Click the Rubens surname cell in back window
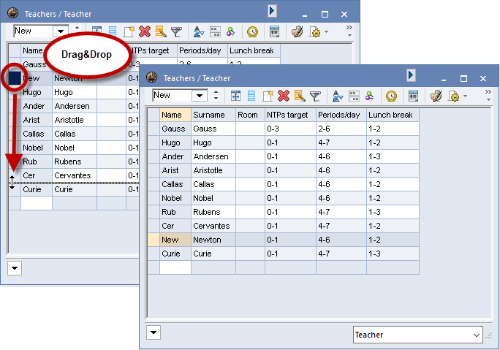This screenshot has height=350, width=500. point(75,161)
